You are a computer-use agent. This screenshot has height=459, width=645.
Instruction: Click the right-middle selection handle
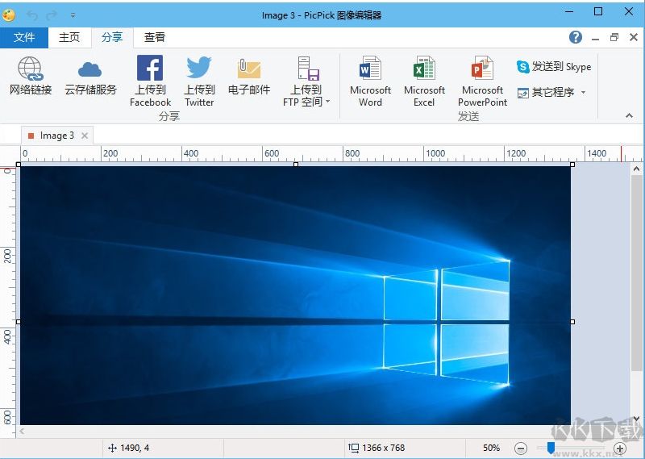[572, 322]
